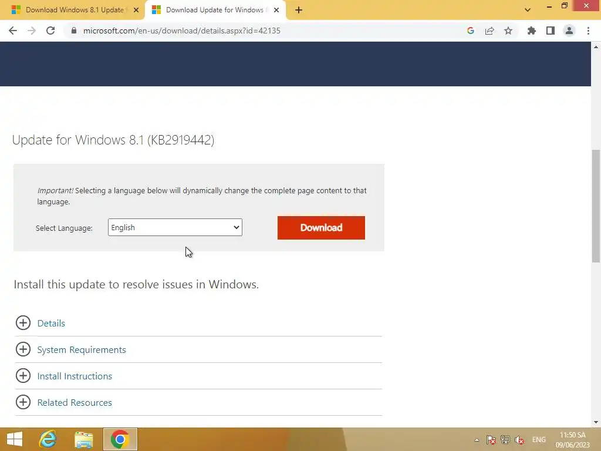Viewport: 601px width, 451px height.
Task: Open the Chrome profile avatar
Action: pos(569,31)
